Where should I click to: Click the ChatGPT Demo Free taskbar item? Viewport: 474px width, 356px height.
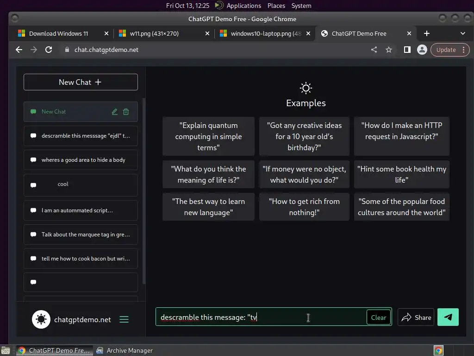coord(55,350)
